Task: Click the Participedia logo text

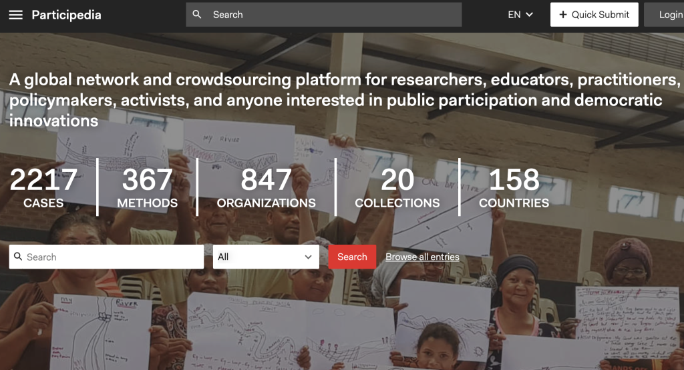Action: 66,15
